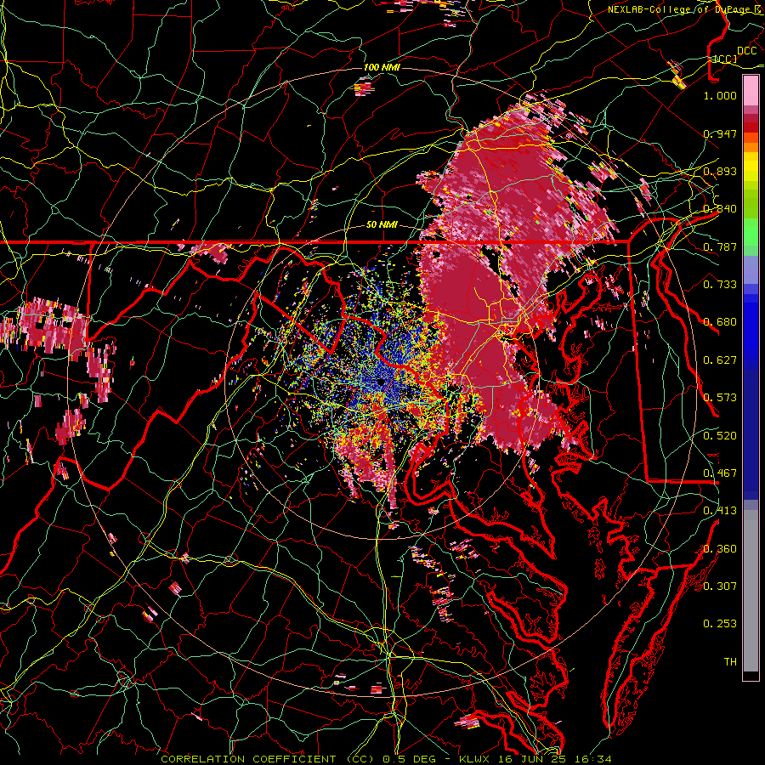Select the 0.733 legend value
The width and height of the screenshot is (765, 765).
coord(720,285)
